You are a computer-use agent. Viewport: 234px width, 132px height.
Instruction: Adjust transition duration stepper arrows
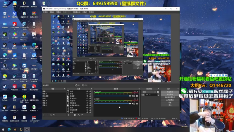(x=158, y=95)
